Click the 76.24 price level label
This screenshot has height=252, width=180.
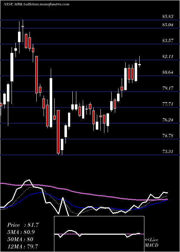click(x=168, y=120)
